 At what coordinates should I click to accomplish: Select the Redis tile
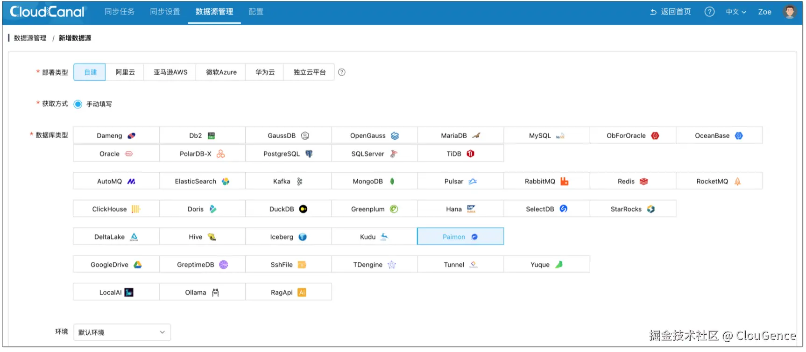click(x=633, y=181)
